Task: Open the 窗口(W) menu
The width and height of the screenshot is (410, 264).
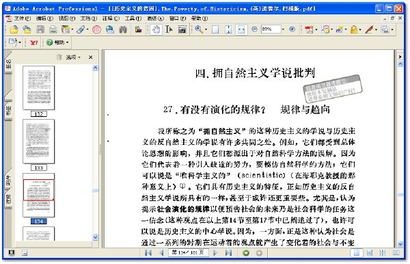Action: [178, 18]
